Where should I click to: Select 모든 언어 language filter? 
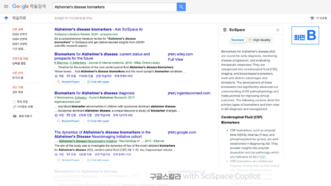click(x=18, y=73)
